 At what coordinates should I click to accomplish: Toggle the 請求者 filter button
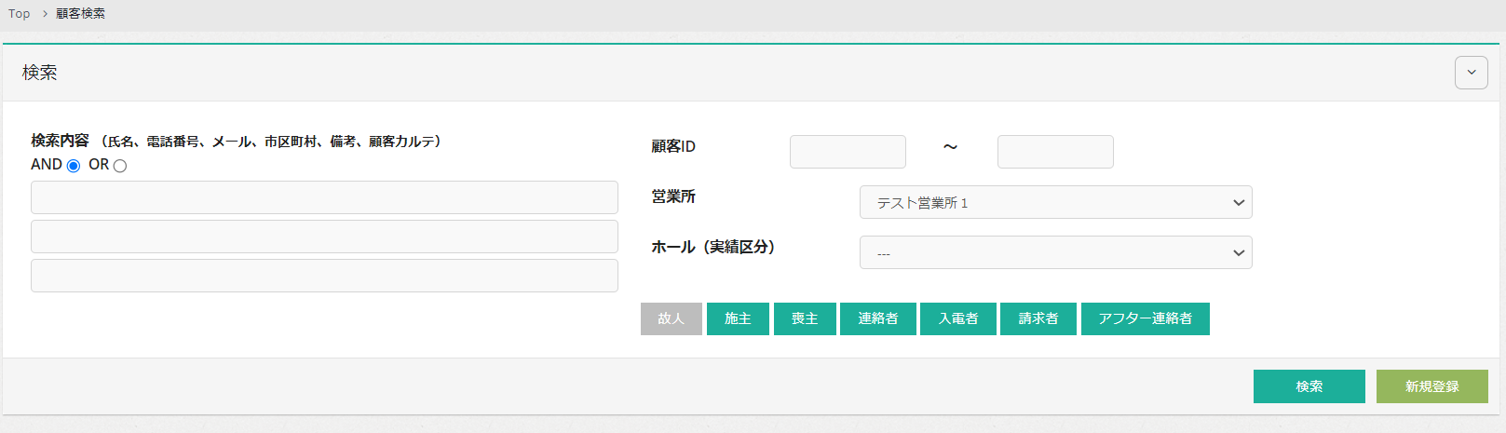point(1038,318)
